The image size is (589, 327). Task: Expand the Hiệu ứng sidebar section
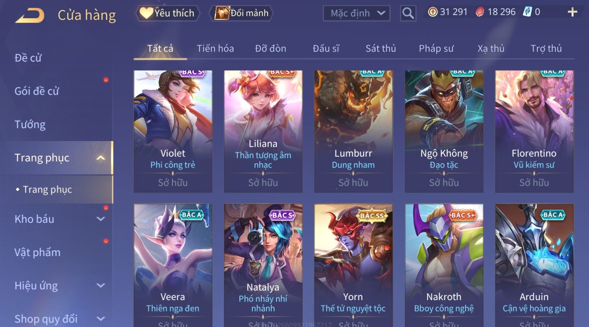(x=101, y=286)
